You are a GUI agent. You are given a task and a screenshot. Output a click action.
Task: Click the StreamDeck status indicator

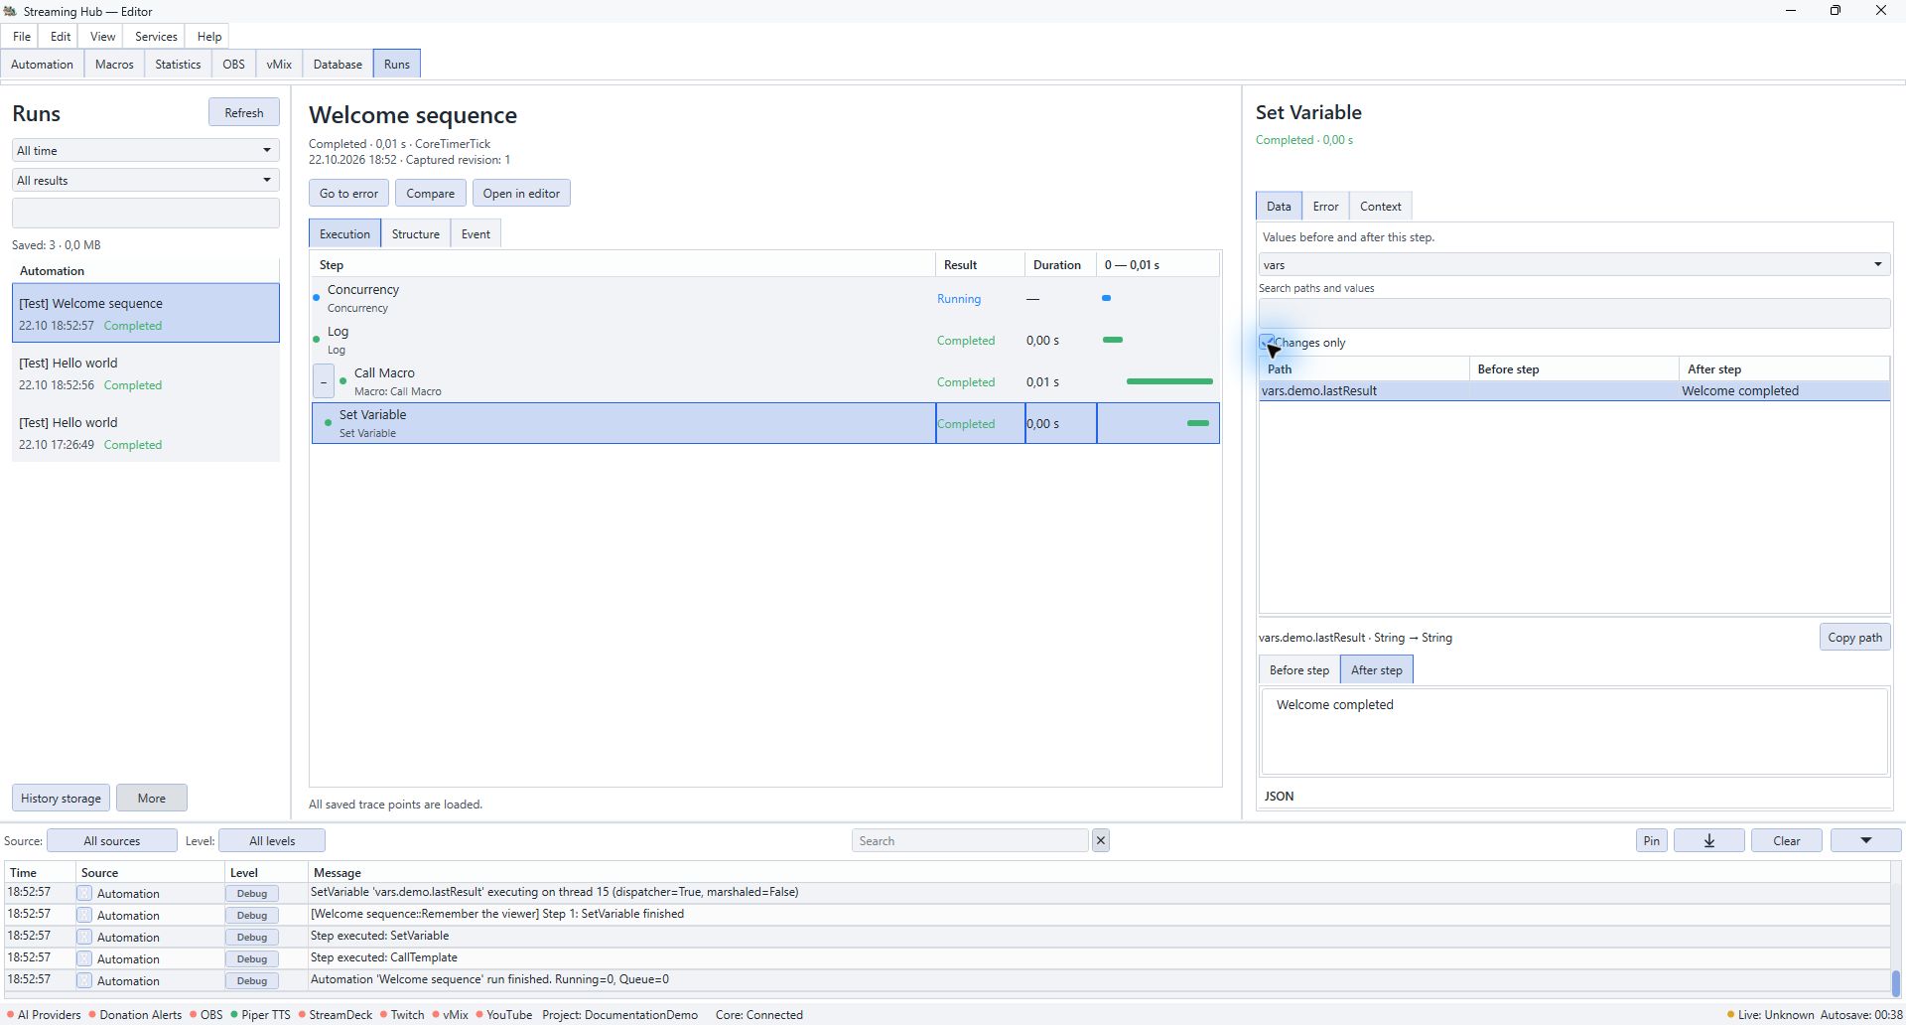click(x=336, y=1014)
